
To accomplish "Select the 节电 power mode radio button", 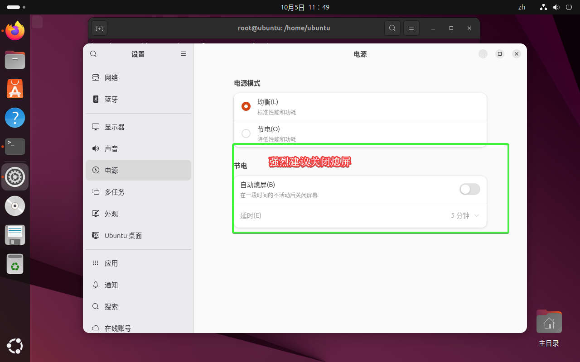I will pyautogui.click(x=246, y=133).
